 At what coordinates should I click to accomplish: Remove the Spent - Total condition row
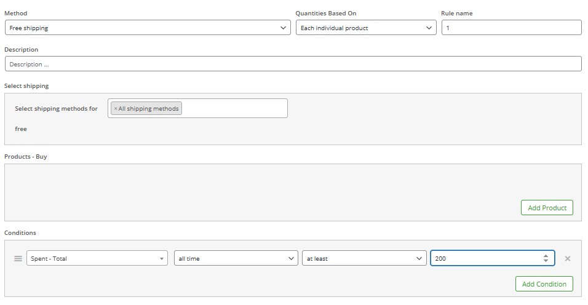point(567,258)
